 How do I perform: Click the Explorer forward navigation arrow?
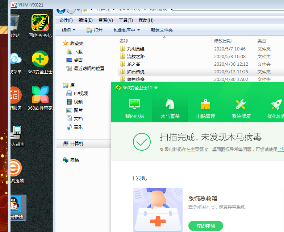(71, 11)
